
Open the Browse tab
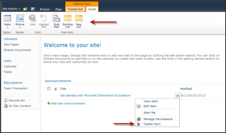(x=45, y=9)
